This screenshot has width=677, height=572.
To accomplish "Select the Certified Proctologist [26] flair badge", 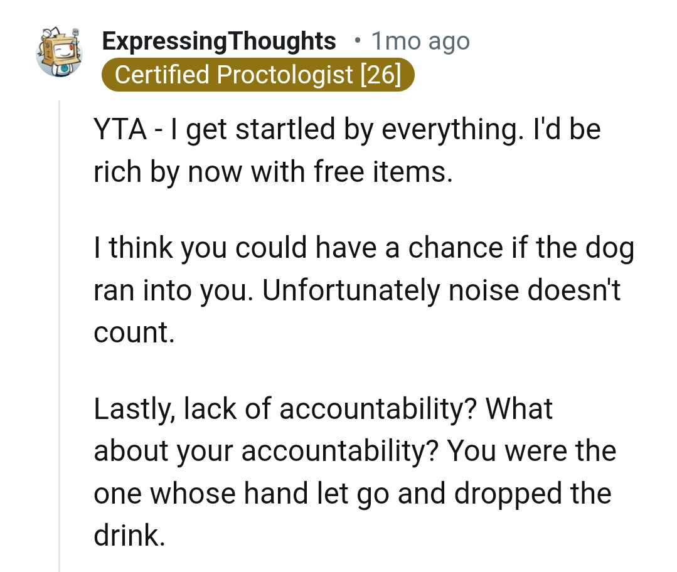I will tap(258, 74).
